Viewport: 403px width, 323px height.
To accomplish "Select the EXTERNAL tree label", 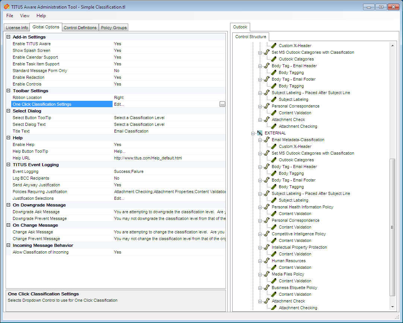I will (275, 133).
